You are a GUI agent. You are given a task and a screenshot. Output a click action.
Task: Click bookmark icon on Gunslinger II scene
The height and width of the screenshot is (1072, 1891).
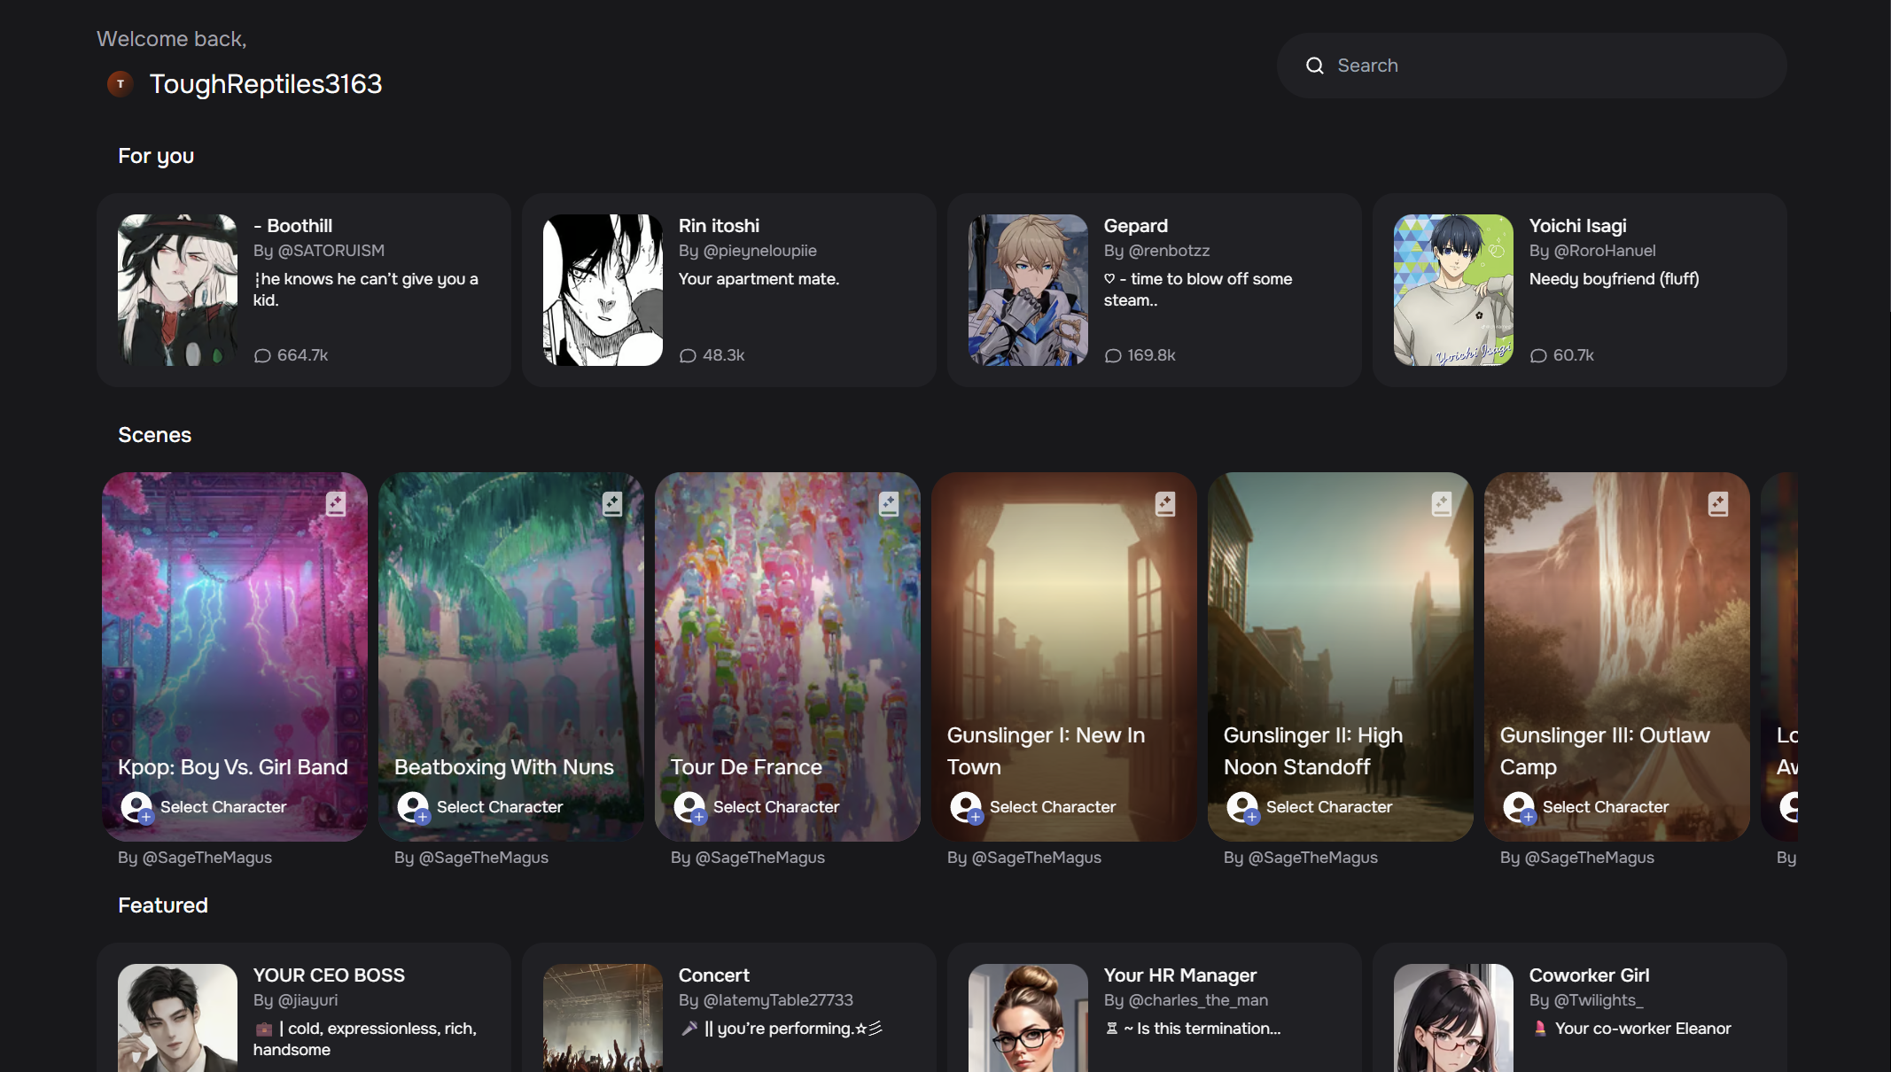coord(1442,504)
